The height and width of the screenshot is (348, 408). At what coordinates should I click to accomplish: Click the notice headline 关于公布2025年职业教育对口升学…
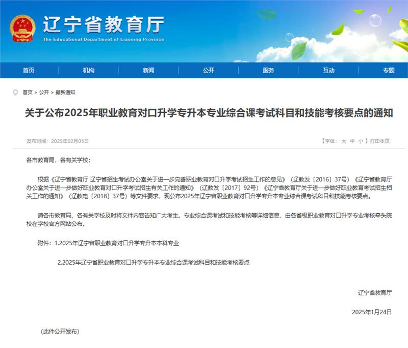coord(209,113)
